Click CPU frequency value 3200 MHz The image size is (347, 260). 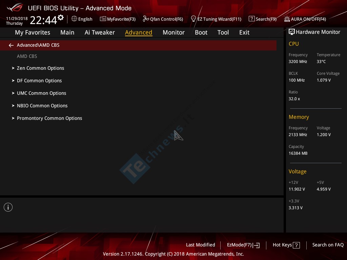[298, 62]
